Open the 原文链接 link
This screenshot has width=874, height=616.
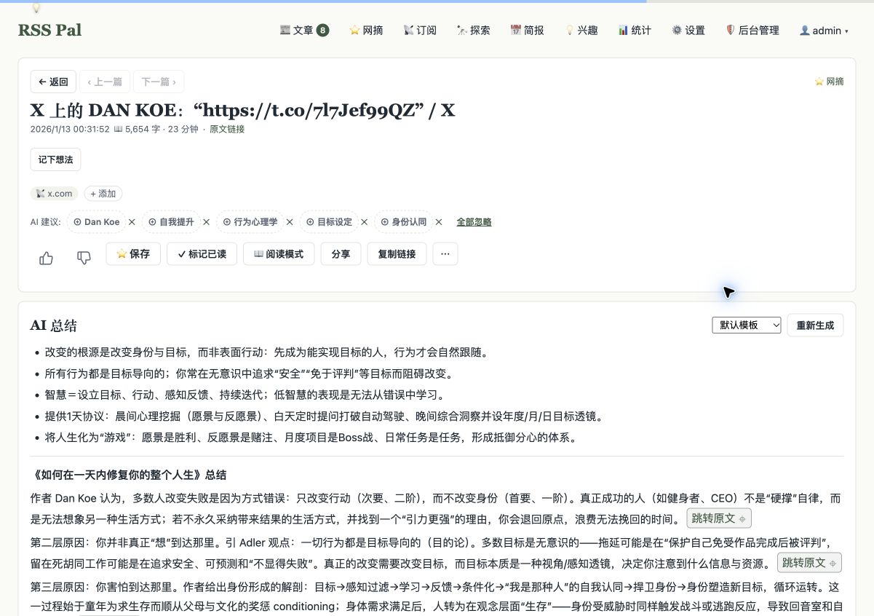coord(227,129)
